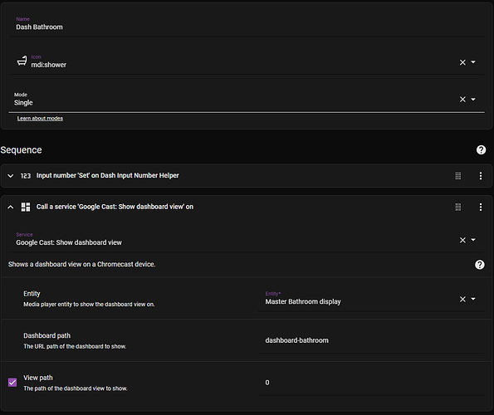
Task: Open three-dot menu for Input number action
Action: [x=481, y=176]
